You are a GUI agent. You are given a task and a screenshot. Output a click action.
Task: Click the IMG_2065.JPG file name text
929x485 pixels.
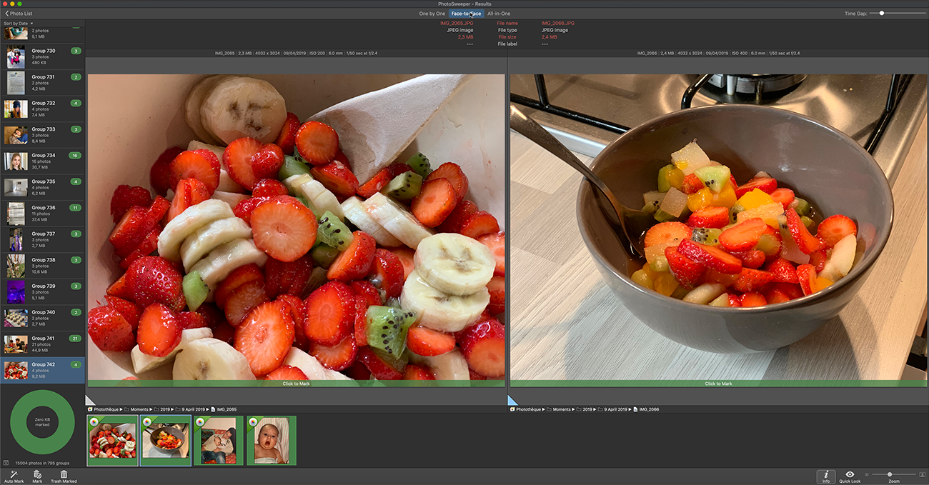coord(457,24)
